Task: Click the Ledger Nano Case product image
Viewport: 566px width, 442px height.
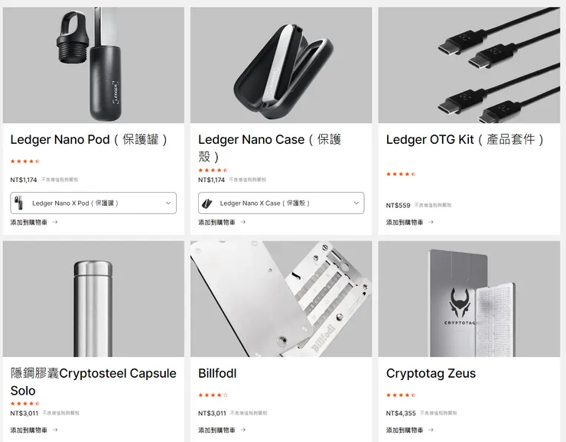Action: [281, 65]
